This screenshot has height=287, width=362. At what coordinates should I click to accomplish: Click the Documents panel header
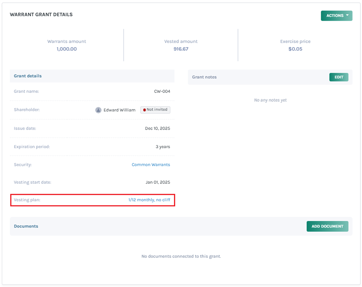point(26,226)
